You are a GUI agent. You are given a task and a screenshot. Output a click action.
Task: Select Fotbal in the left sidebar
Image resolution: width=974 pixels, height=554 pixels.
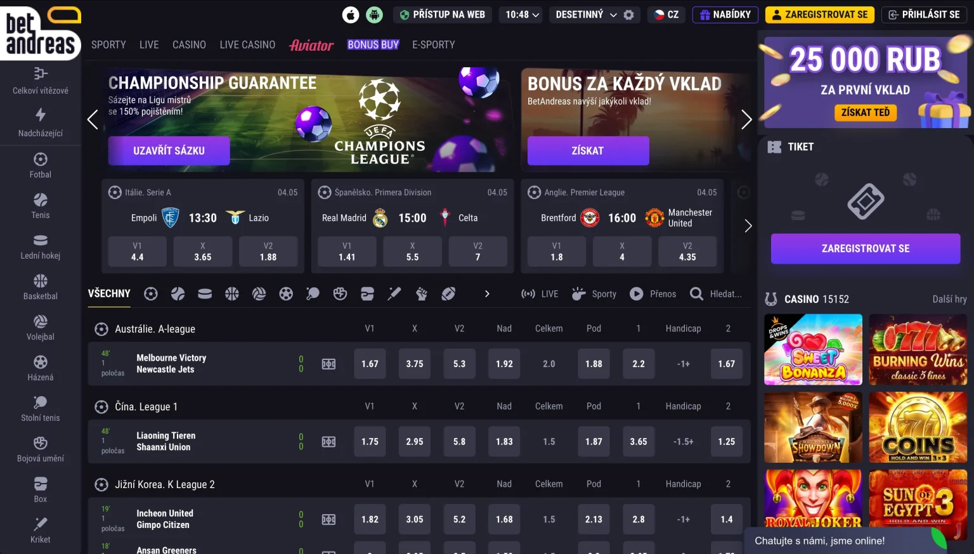coord(41,165)
